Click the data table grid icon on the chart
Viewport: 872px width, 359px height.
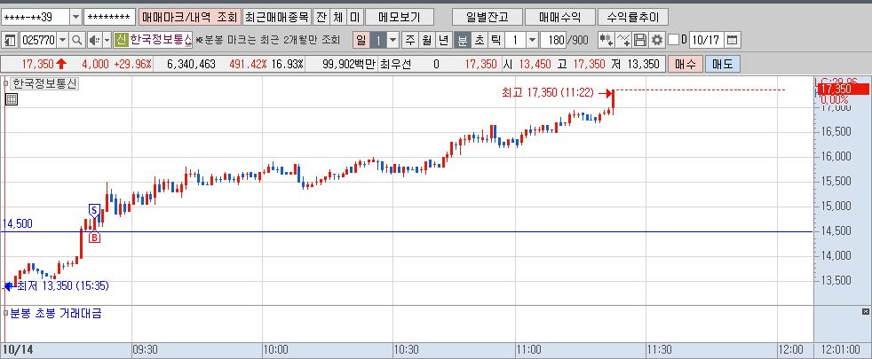click(x=12, y=99)
